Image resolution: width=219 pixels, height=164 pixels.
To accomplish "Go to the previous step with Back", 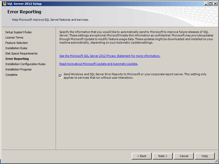I will point(142,156).
